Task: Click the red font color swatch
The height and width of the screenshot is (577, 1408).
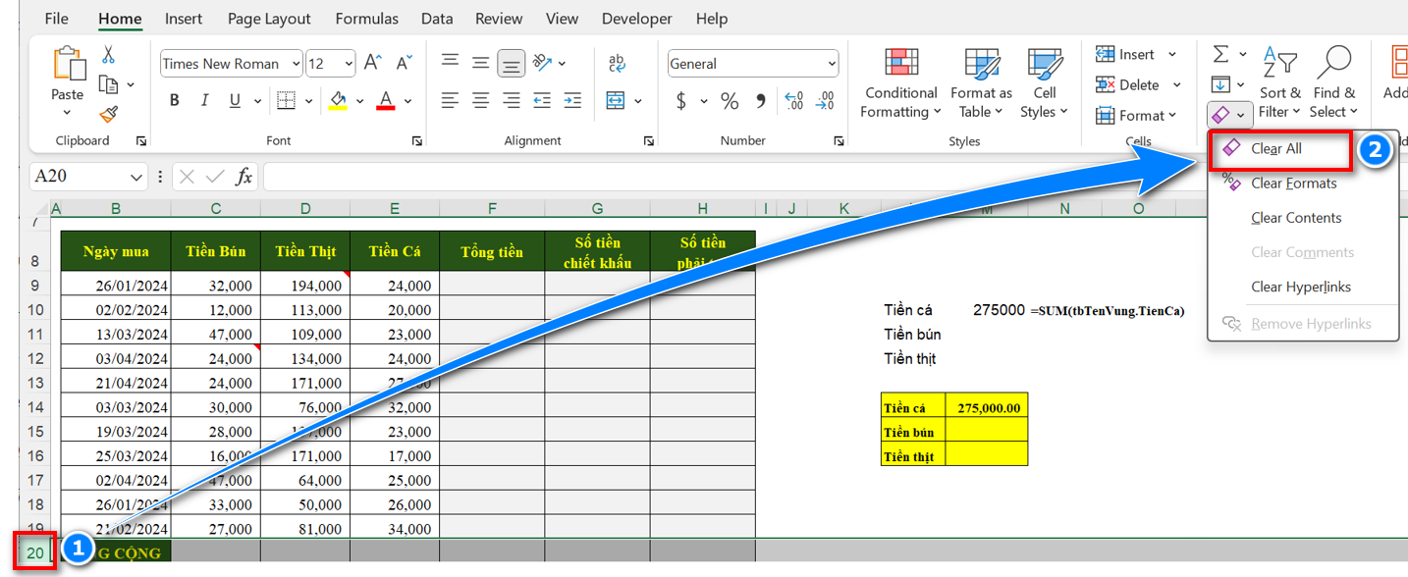Action: coord(386,101)
